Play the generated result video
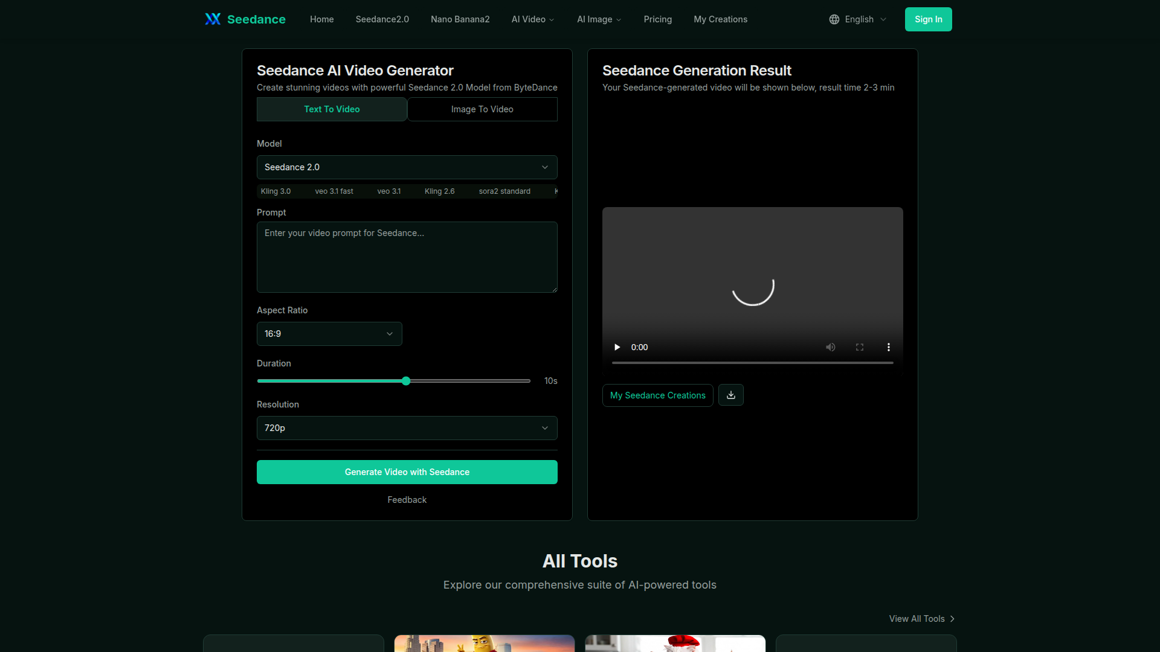 pyautogui.click(x=617, y=347)
